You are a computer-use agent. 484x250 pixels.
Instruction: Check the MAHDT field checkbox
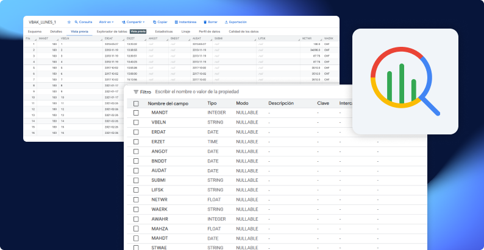coord(136,238)
